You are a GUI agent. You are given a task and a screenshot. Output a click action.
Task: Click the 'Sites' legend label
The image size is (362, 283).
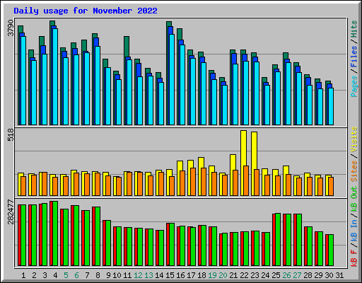354,171
